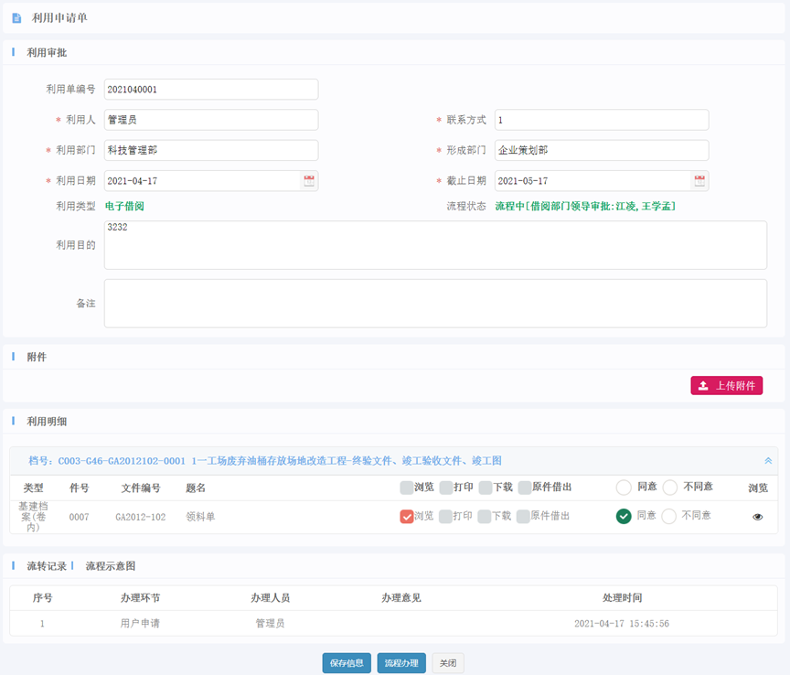This screenshot has height=675, width=790.
Task: Click the timestamp 2021-04-17 15:45:56
Action: (x=622, y=624)
